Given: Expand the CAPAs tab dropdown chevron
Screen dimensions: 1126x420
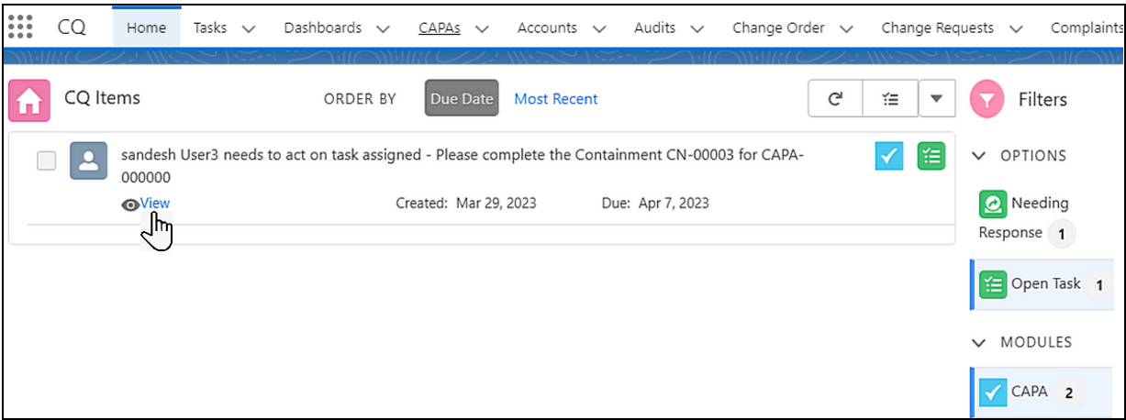Looking at the screenshot, I should 482,28.
